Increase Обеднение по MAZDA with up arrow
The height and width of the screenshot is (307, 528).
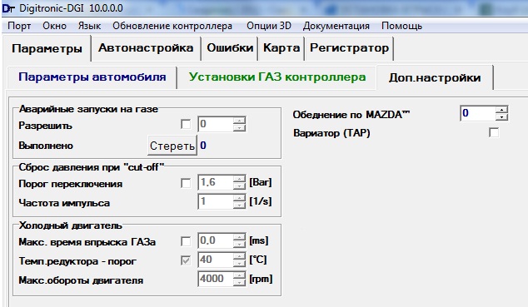[x=501, y=110]
